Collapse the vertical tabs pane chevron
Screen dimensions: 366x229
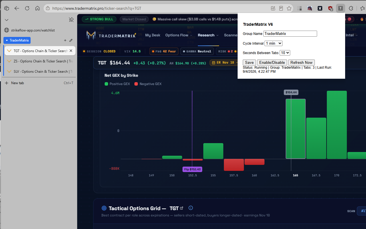pyautogui.click(x=7, y=20)
